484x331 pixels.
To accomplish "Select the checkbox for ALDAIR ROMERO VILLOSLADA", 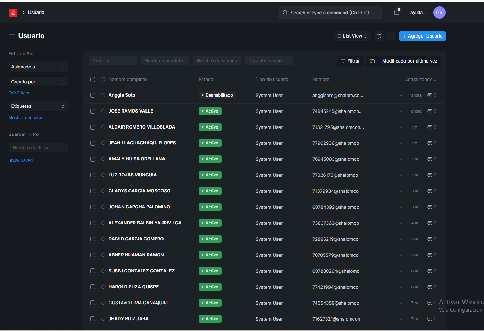I will pyautogui.click(x=93, y=127).
